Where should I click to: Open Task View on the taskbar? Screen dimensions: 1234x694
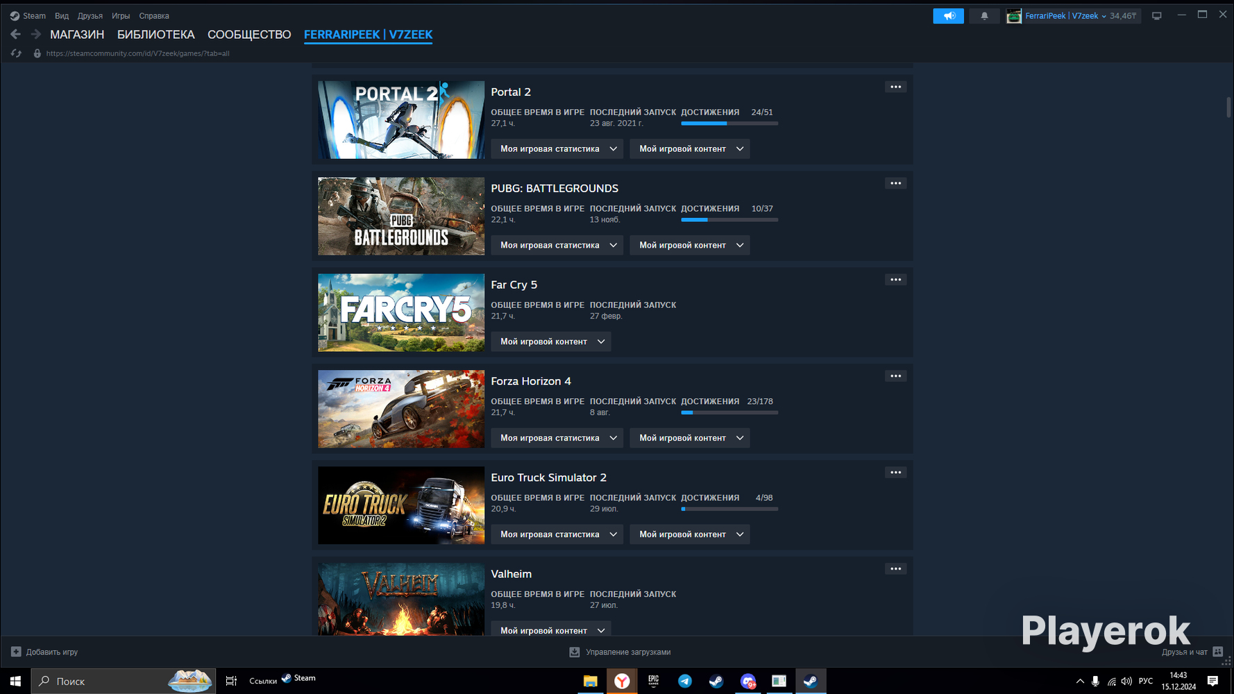(x=231, y=681)
